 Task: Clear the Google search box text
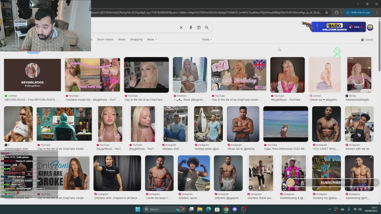click(x=181, y=27)
